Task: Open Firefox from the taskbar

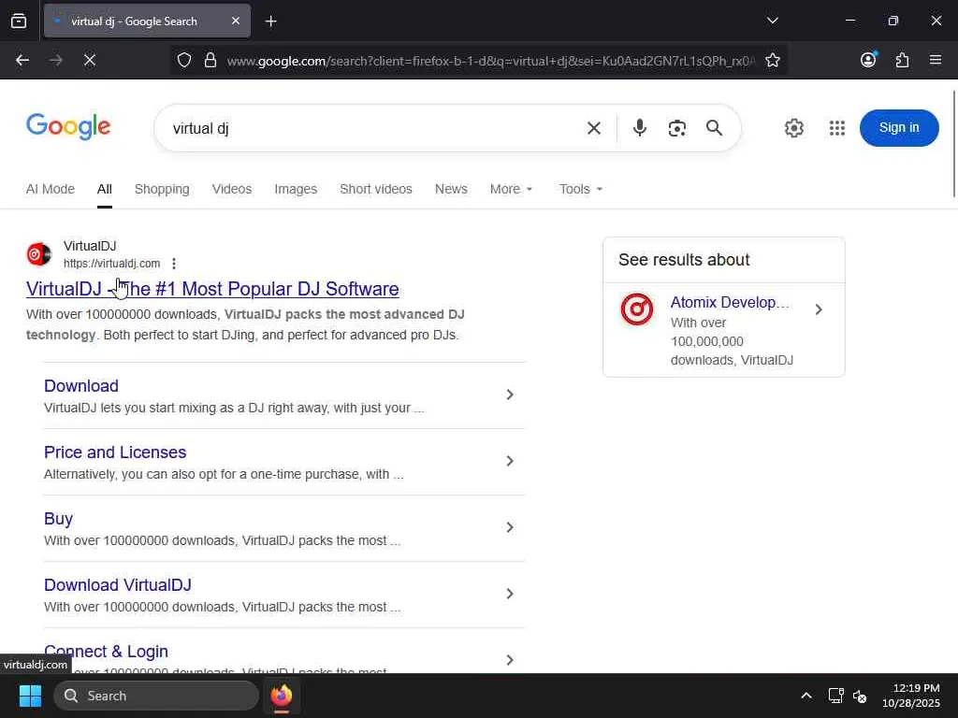Action: 281,696
